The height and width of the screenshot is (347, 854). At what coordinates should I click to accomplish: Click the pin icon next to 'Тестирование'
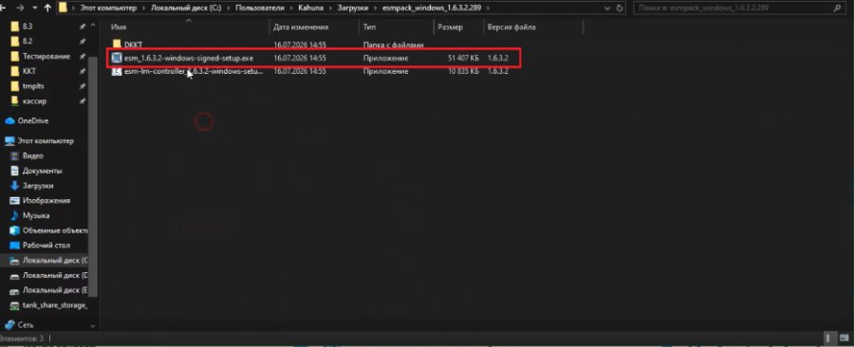pos(83,56)
